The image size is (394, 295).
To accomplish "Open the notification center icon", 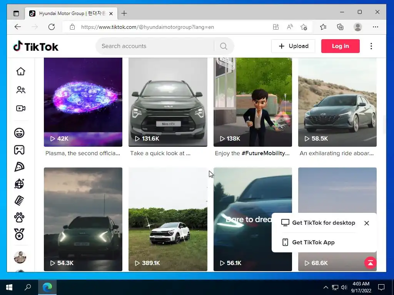I will (x=381, y=287).
